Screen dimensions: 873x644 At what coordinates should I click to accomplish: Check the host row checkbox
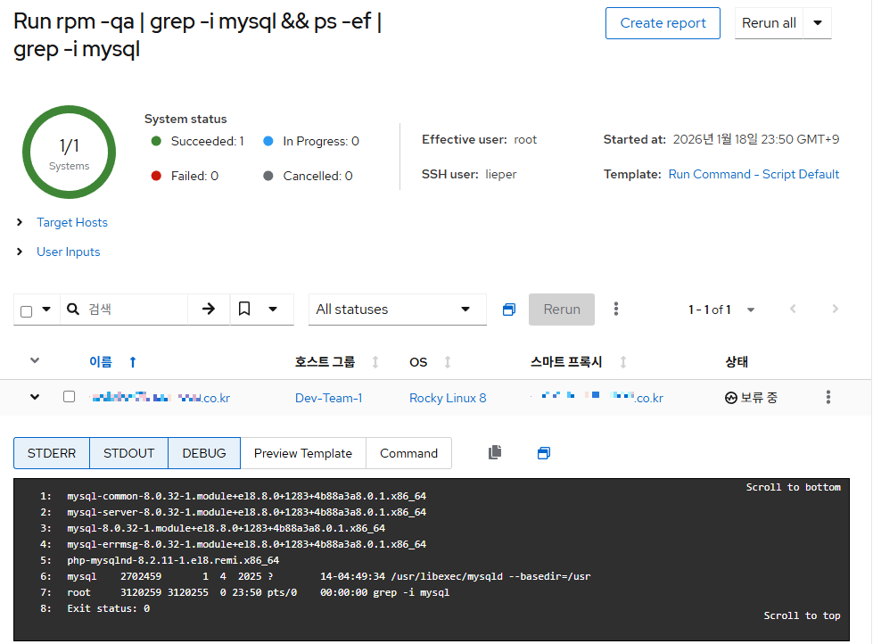(x=69, y=397)
